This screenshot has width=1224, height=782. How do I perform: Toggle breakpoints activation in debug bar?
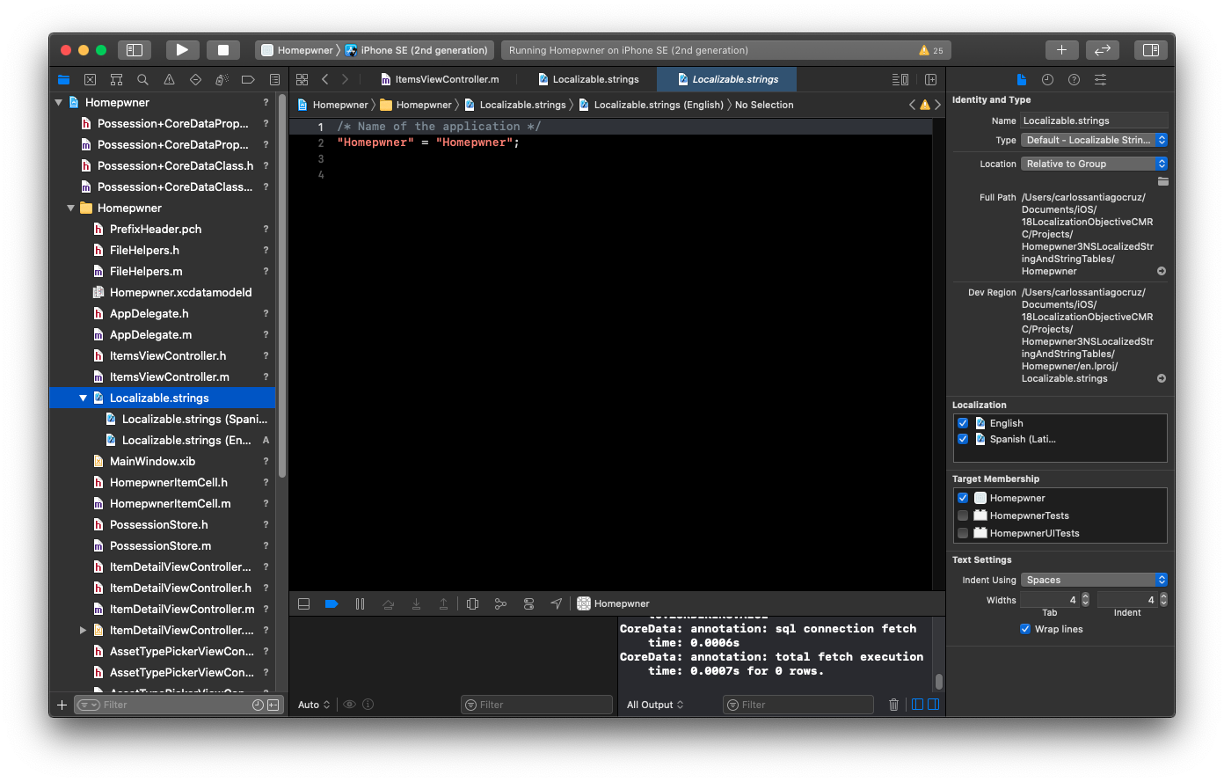[331, 603]
